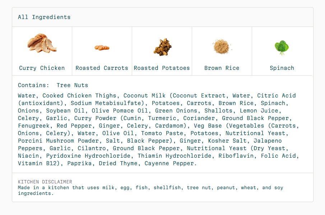325x215 pixels.
Task: Click the Kitchen Disclaimer heading
Action: coord(45,182)
